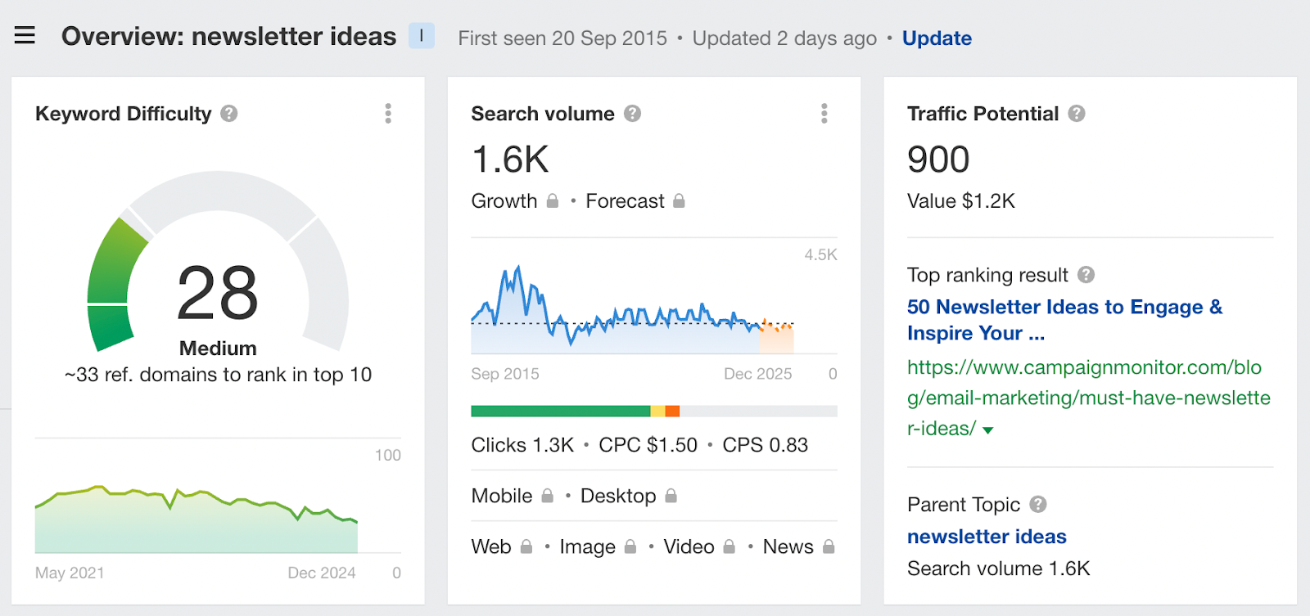The image size is (1310, 616).
Task: Click the Update link
Action: pyautogui.click(x=937, y=38)
